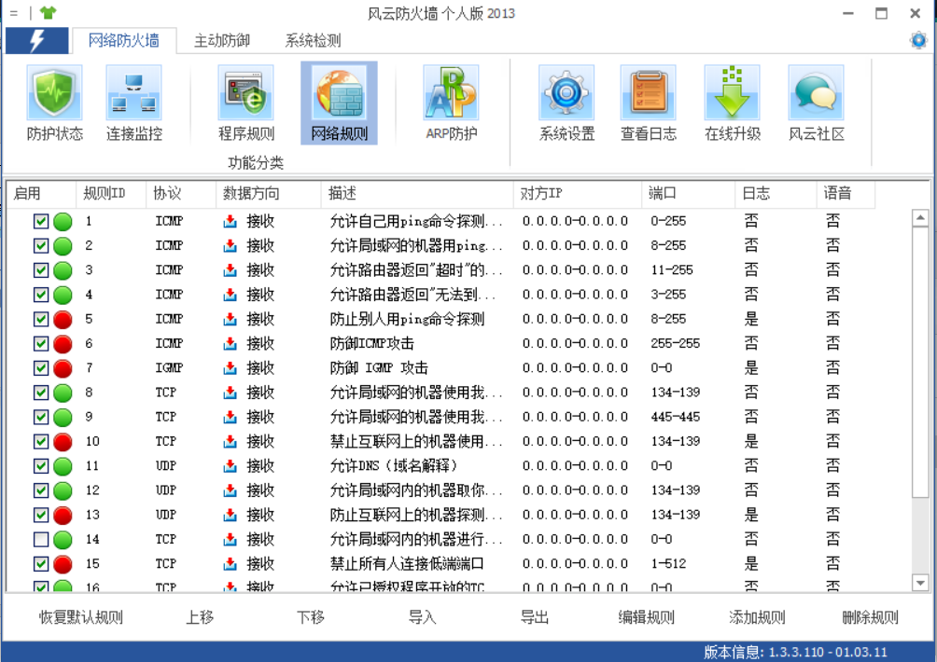The height and width of the screenshot is (662, 937).
Task: Click 导入 button
Action: point(423,617)
